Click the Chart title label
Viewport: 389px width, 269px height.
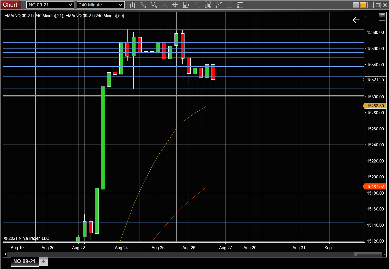(x=10, y=5)
